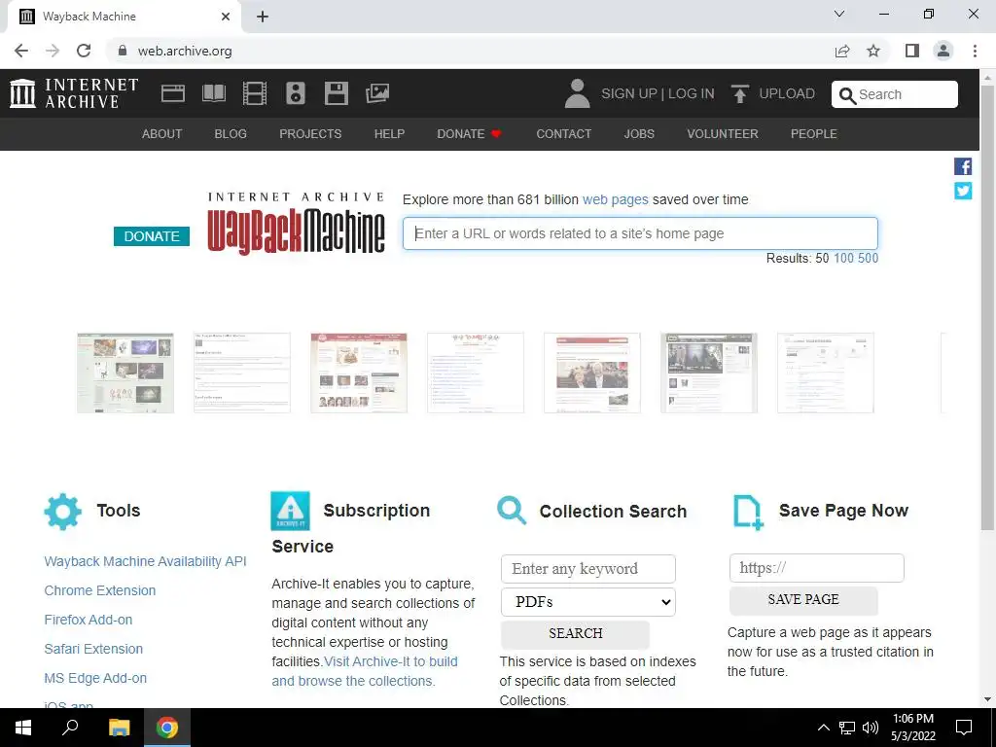Open Windows taskbar search
Screen dimensions: 996x747
pyautogui.click(x=70, y=728)
